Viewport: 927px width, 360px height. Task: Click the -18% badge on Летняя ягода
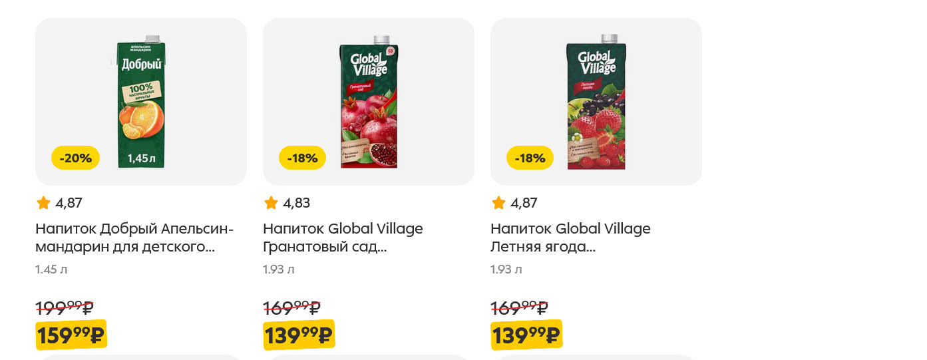point(530,158)
